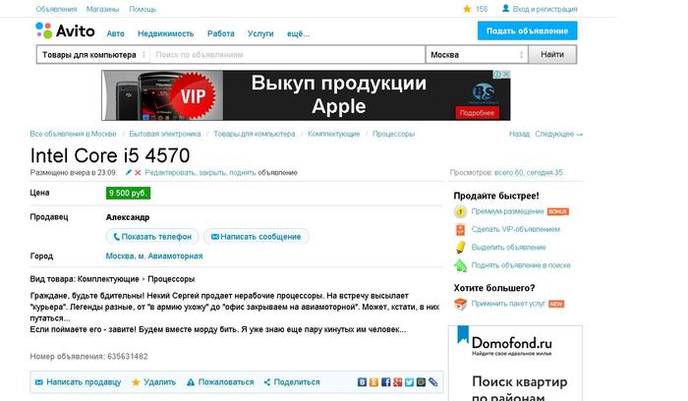
Task: Click Написать сообщение button
Action: [x=257, y=237]
